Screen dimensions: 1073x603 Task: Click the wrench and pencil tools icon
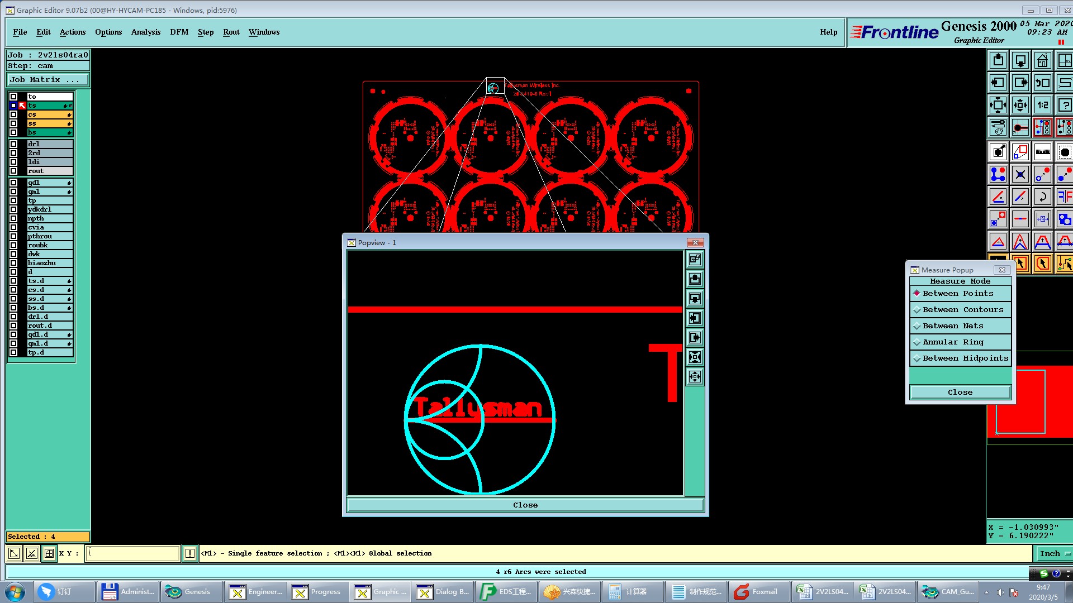(998, 127)
